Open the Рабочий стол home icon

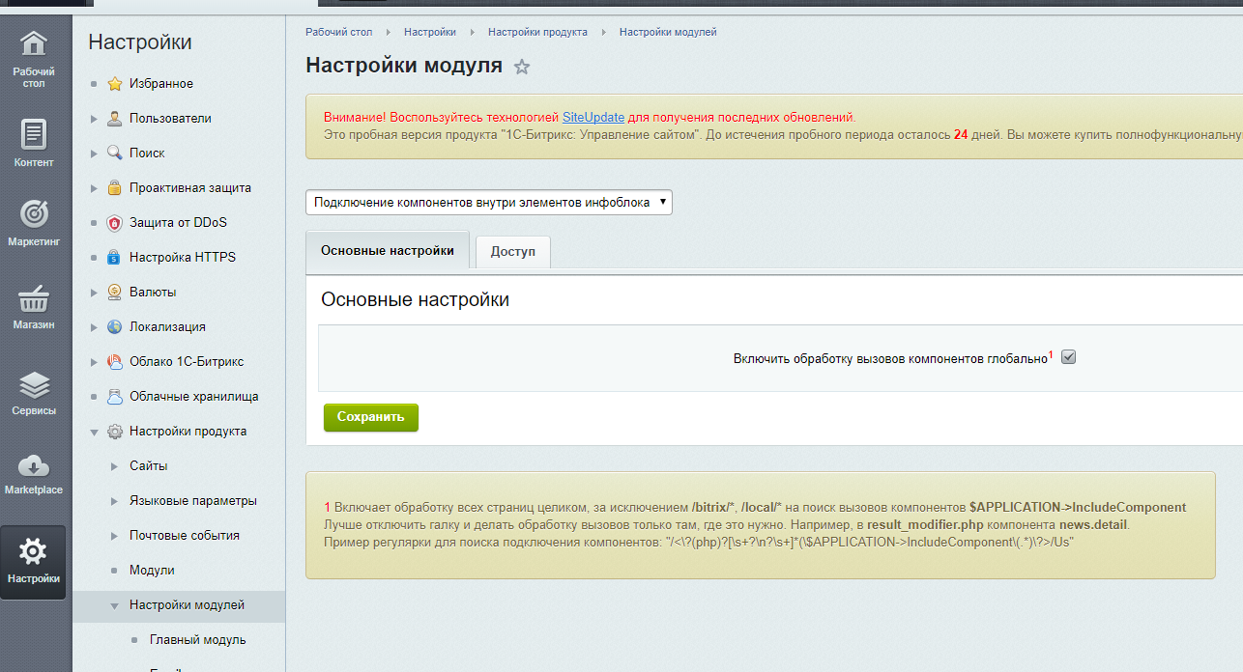pyautogui.click(x=34, y=43)
